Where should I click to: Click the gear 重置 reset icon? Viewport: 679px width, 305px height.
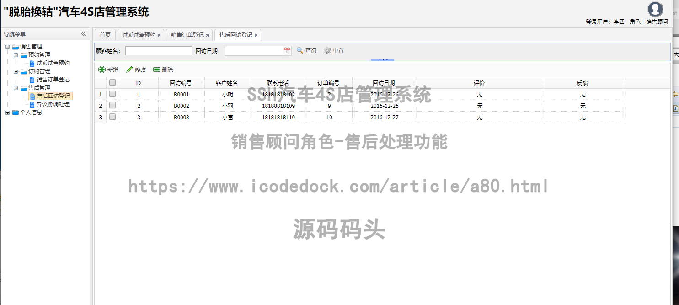[x=327, y=51]
